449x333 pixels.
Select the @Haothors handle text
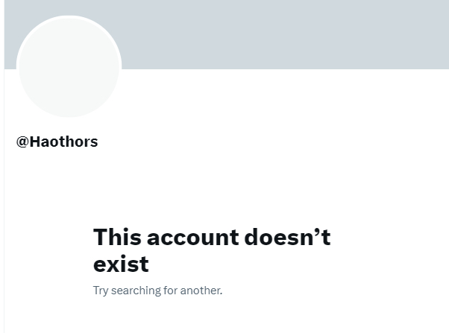point(57,142)
